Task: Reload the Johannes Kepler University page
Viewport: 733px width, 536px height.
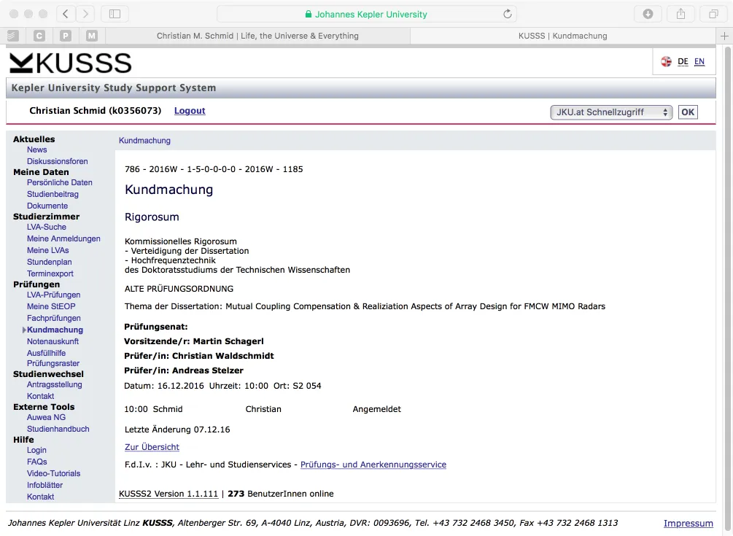Action: click(x=507, y=14)
